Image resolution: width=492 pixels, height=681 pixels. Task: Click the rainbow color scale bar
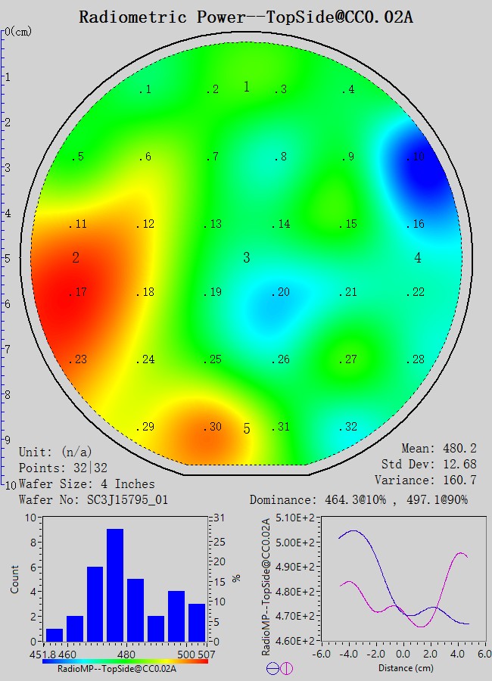click(x=125, y=661)
